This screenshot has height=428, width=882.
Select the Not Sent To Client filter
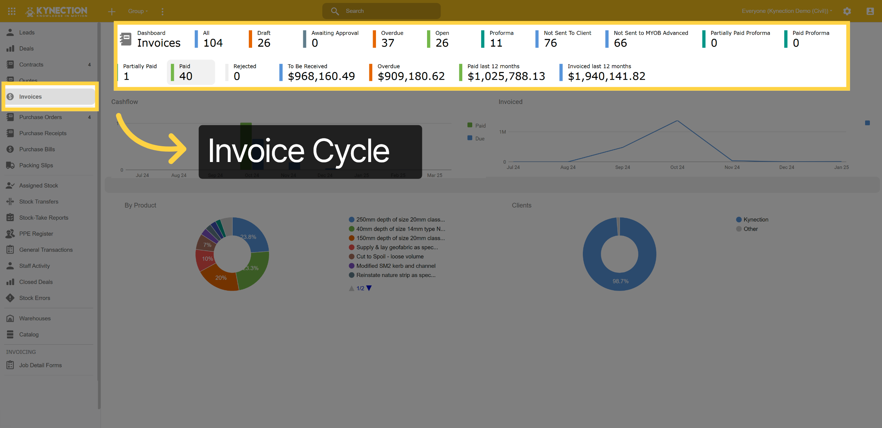click(563, 39)
